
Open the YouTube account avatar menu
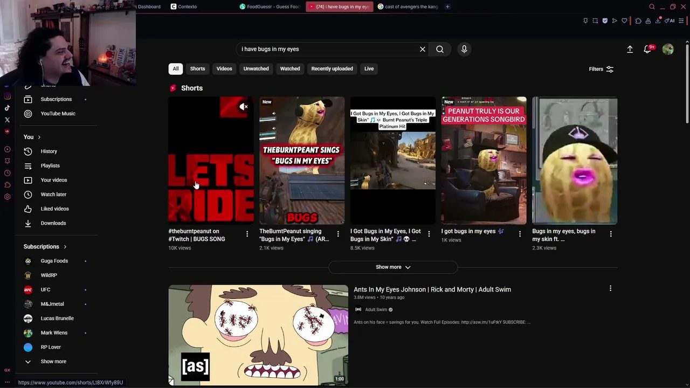[x=668, y=49]
